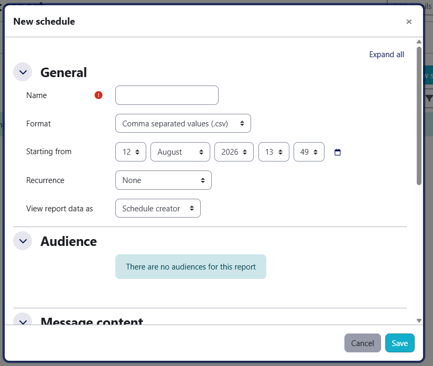The width and height of the screenshot is (433, 366).
Task: Click the red required-field icon beside Name
Action: click(99, 95)
